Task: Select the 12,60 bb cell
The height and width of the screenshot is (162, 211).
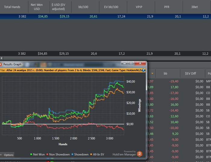Action: click(175, 116)
